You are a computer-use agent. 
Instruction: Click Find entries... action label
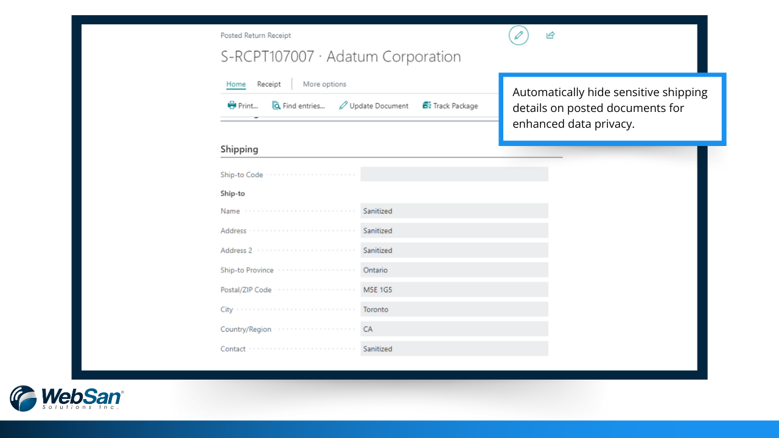[x=304, y=106]
